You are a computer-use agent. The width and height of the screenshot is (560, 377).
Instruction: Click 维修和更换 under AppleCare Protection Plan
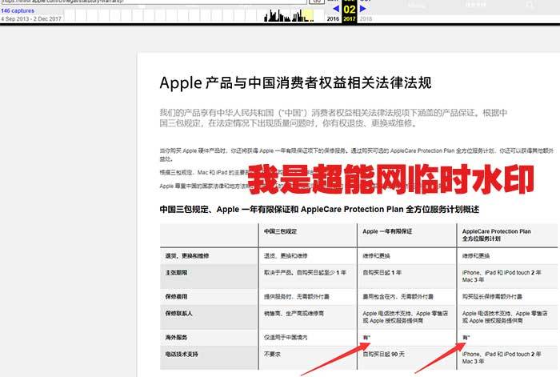tap(476, 256)
